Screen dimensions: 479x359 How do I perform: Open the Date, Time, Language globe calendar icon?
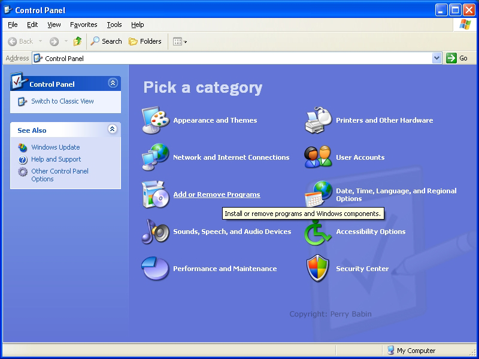(319, 193)
